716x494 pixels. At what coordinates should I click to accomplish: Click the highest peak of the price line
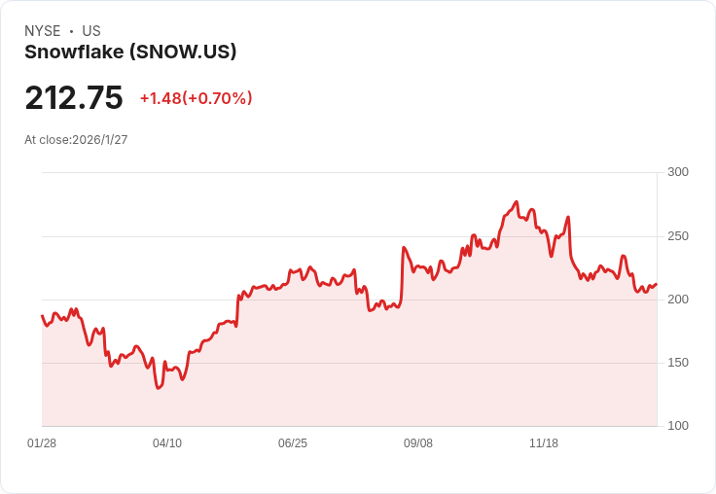coord(517,202)
